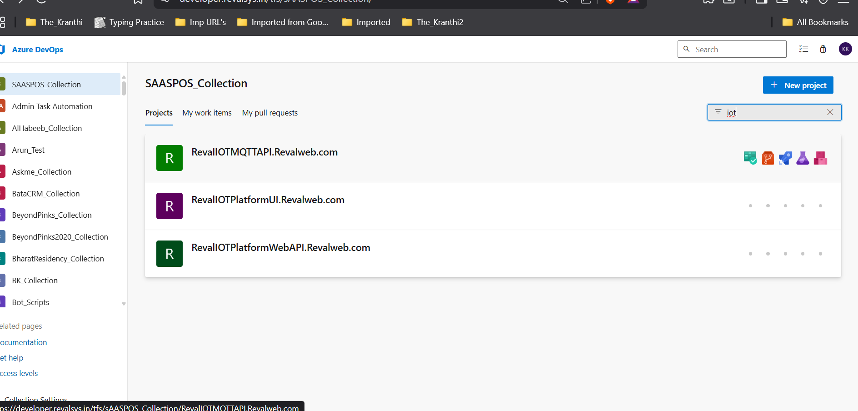Open the Marketplace shopping bag icon

pyautogui.click(x=823, y=49)
